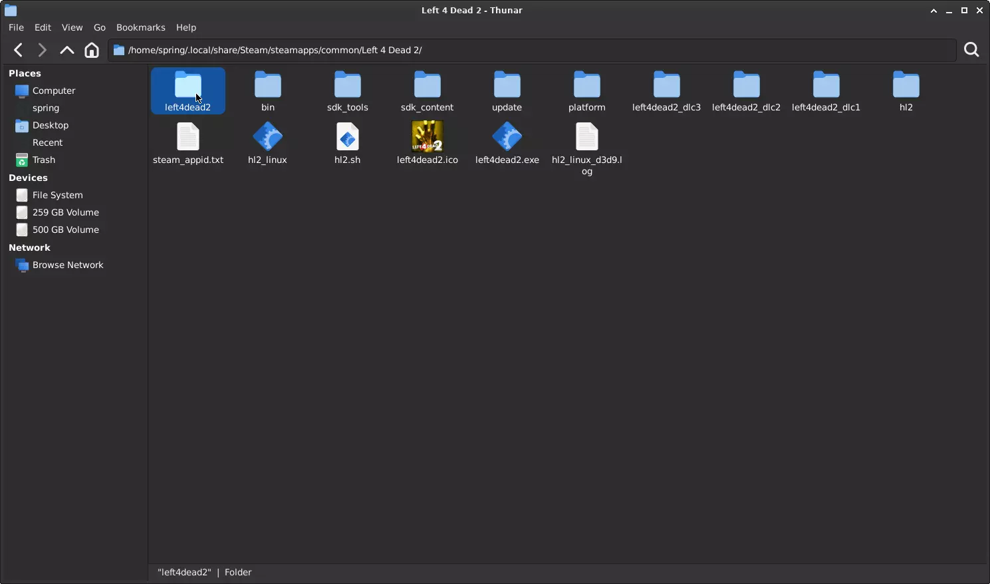Image resolution: width=990 pixels, height=584 pixels.
Task: Open the Go menu
Action: pos(100,27)
